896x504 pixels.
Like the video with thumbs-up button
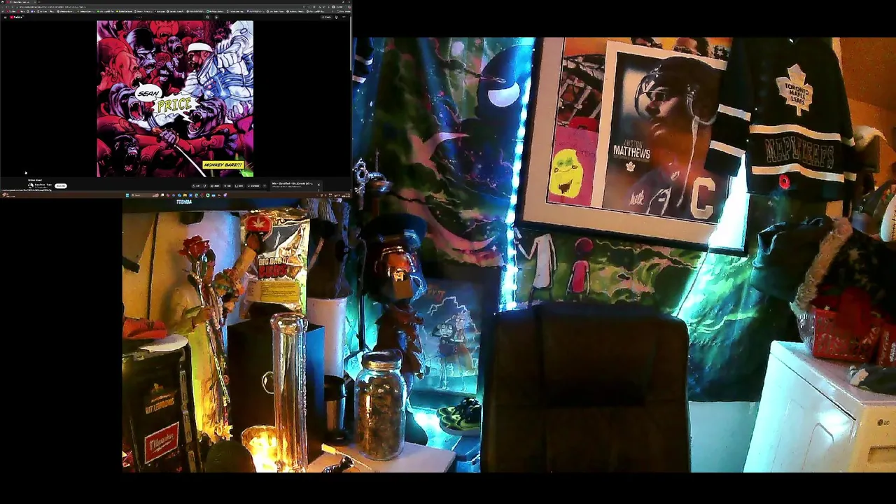click(196, 186)
